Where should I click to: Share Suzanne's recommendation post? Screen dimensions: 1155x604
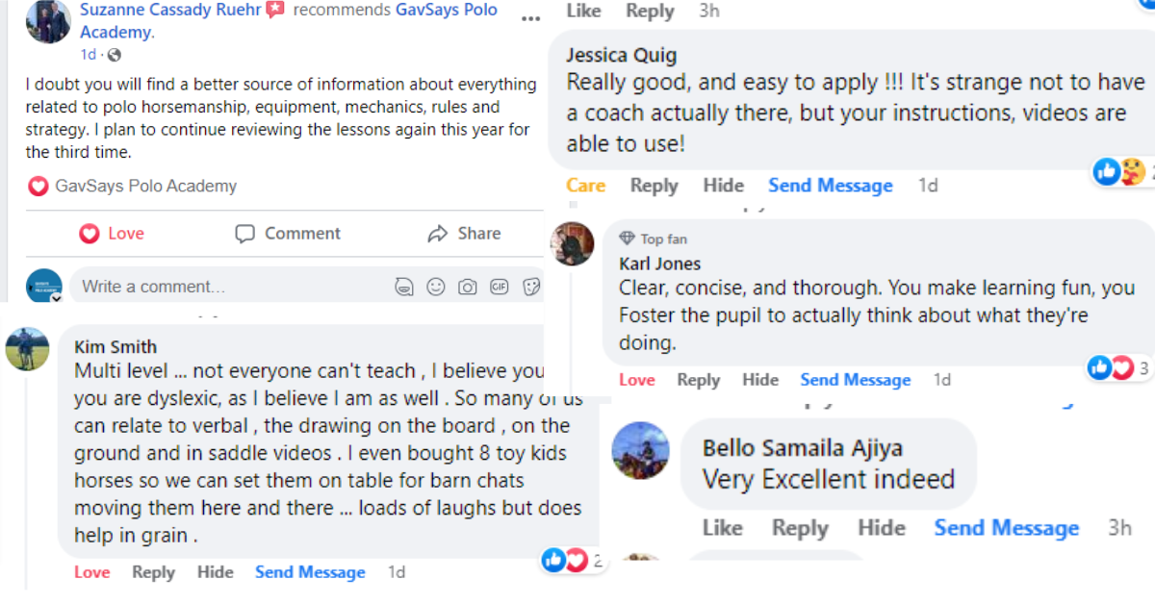(x=464, y=234)
